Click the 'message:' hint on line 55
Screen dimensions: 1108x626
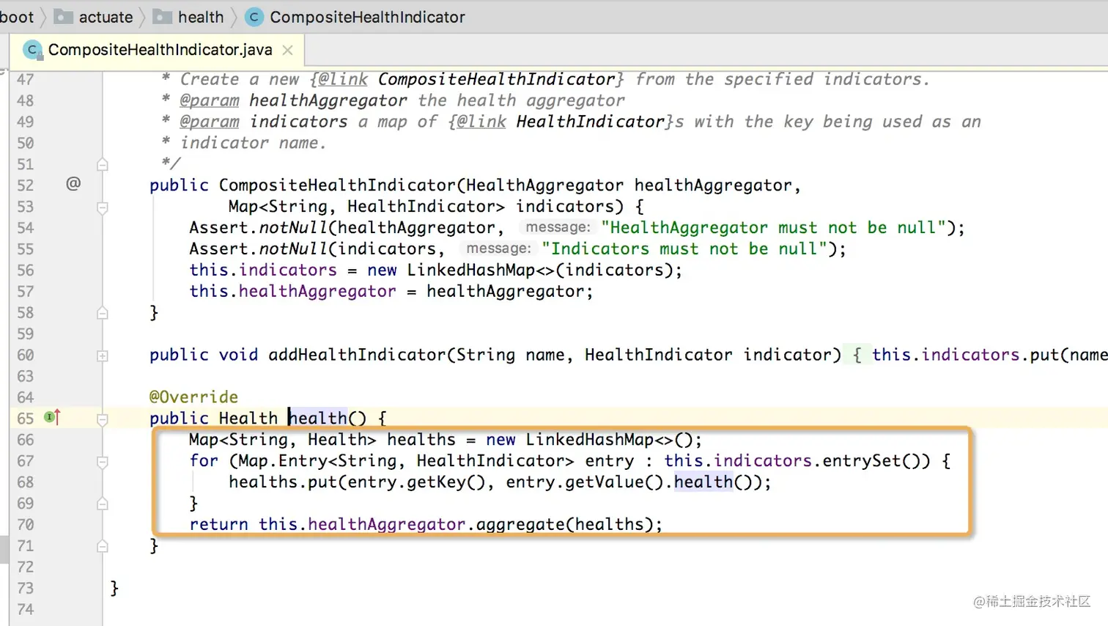coord(498,249)
